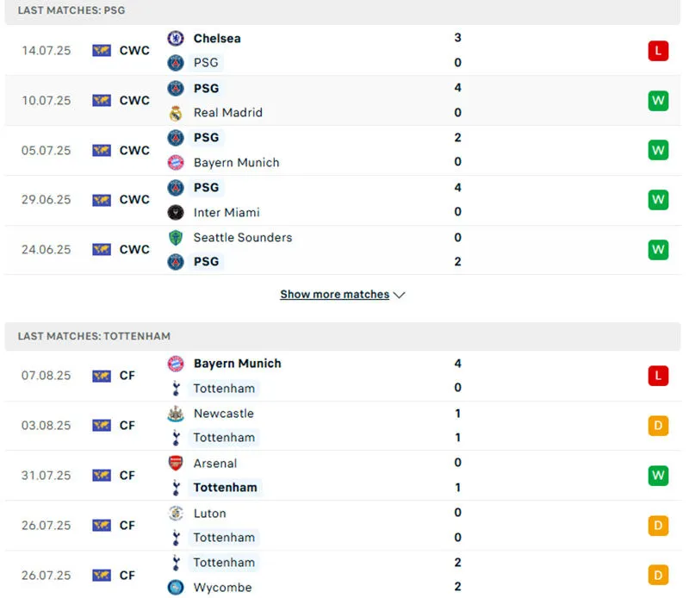
Task: Click the green W badge for Real Madrid match
Action: (x=658, y=101)
